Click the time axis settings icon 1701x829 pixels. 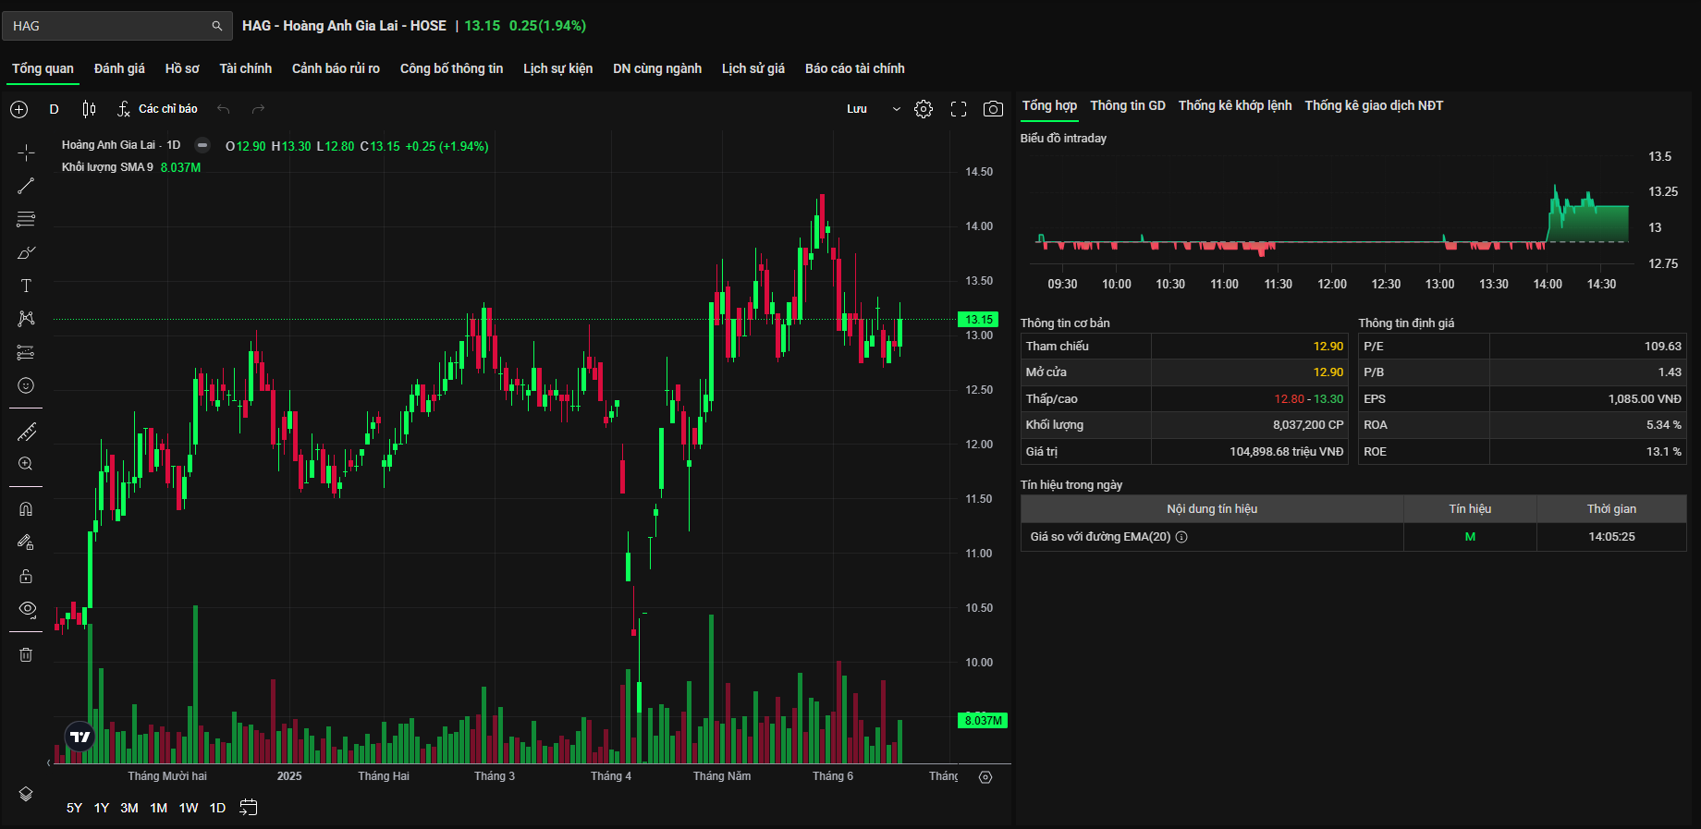coord(985,777)
